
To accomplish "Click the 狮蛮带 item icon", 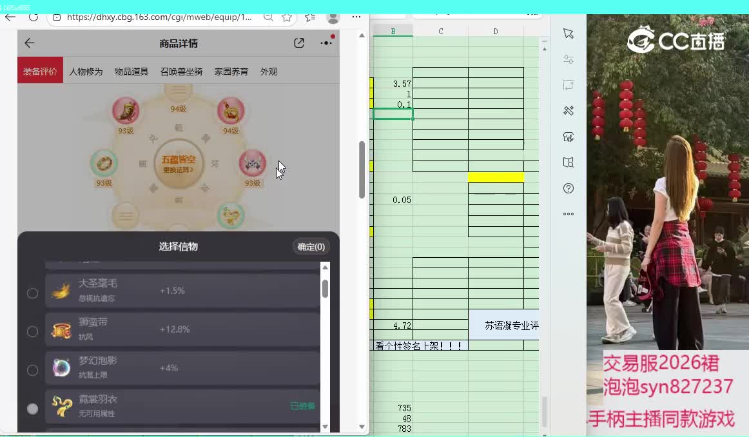I will click(x=61, y=329).
